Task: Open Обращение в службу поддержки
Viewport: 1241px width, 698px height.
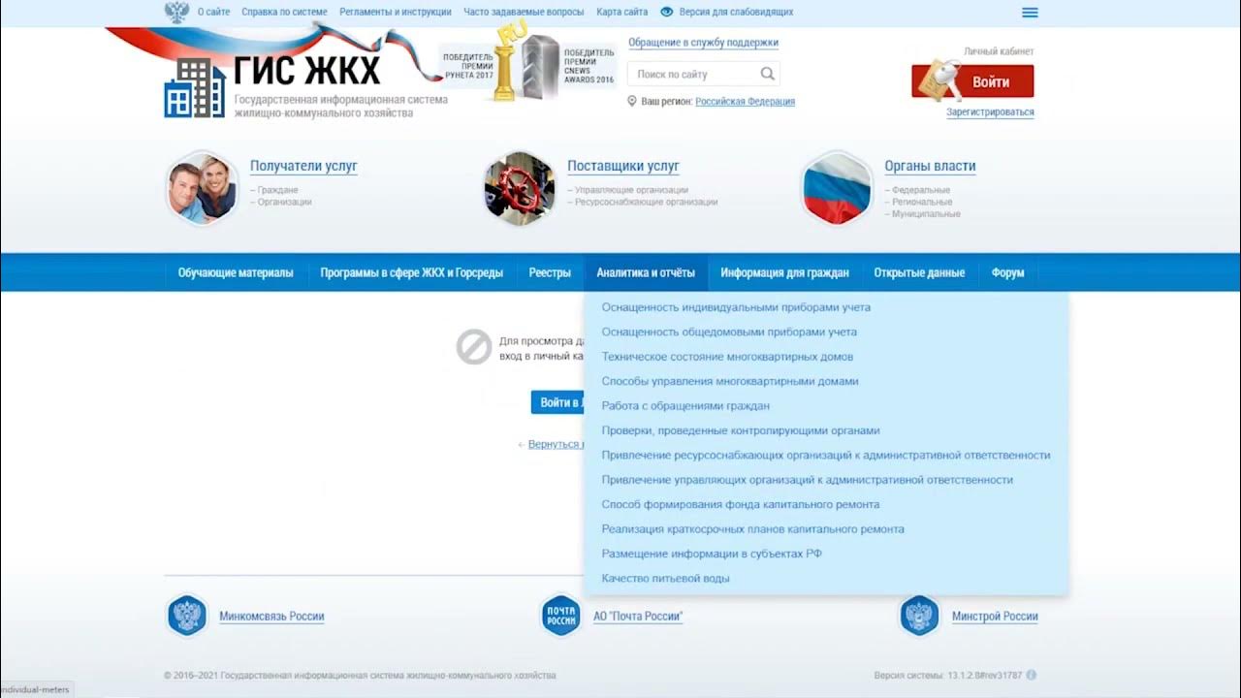Action: click(x=703, y=43)
